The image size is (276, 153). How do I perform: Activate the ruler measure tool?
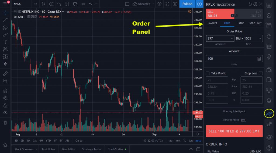point(5,73)
